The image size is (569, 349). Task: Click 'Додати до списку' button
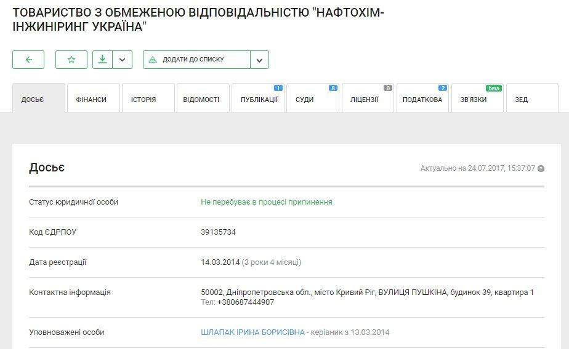(196, 60)
